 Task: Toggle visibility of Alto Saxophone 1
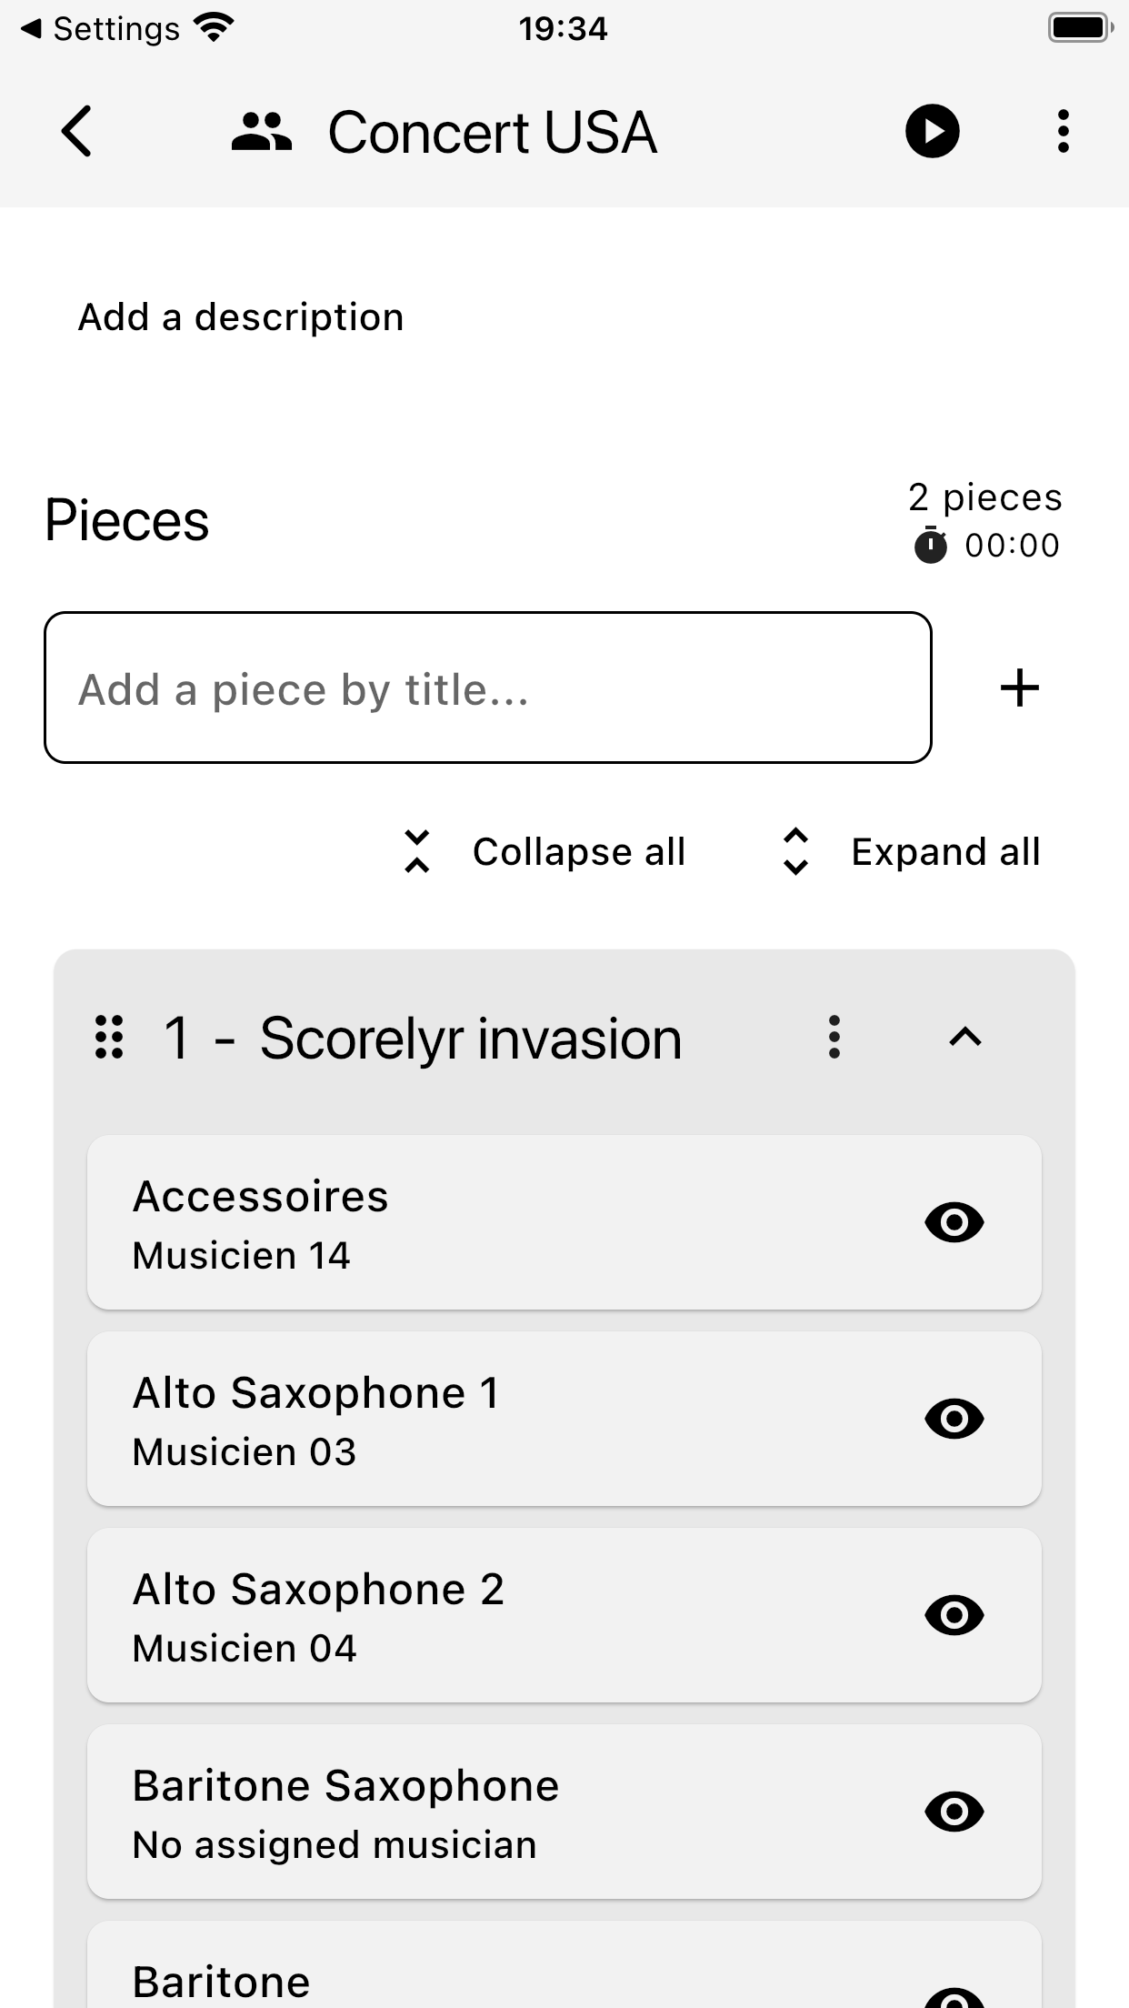(954, 1419)
